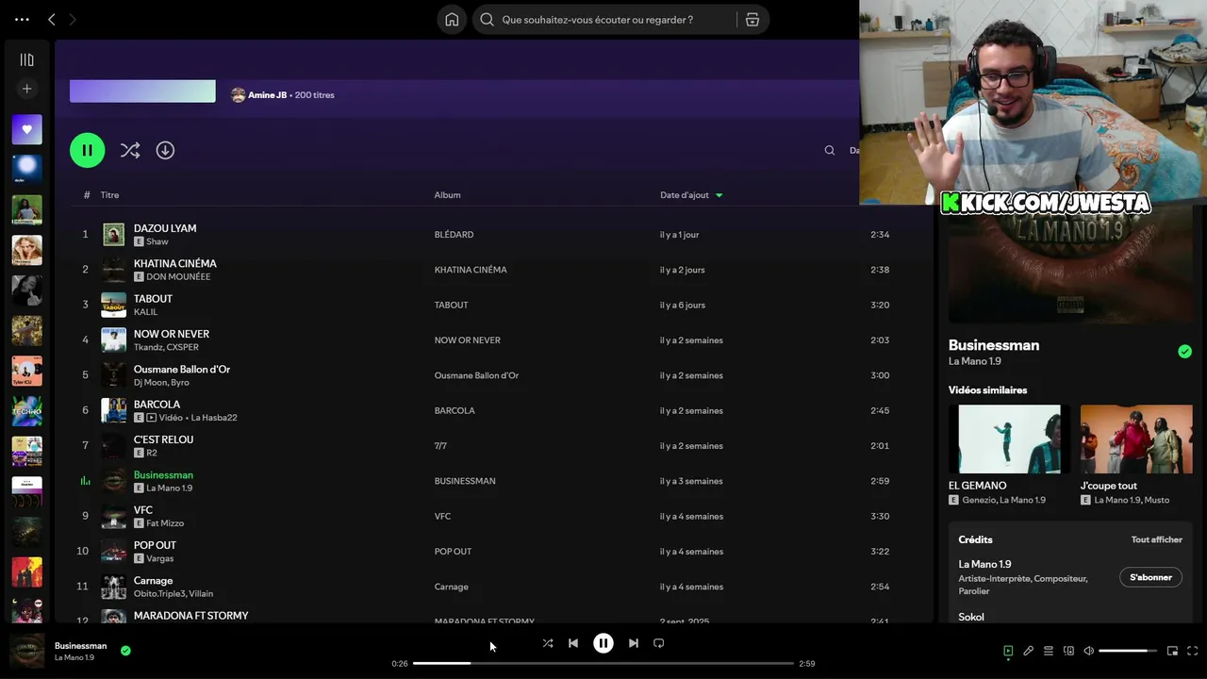Screen dimensions: 1207x679
Task: Click the playing Businessman track title
Action: (x=163, y=474)
